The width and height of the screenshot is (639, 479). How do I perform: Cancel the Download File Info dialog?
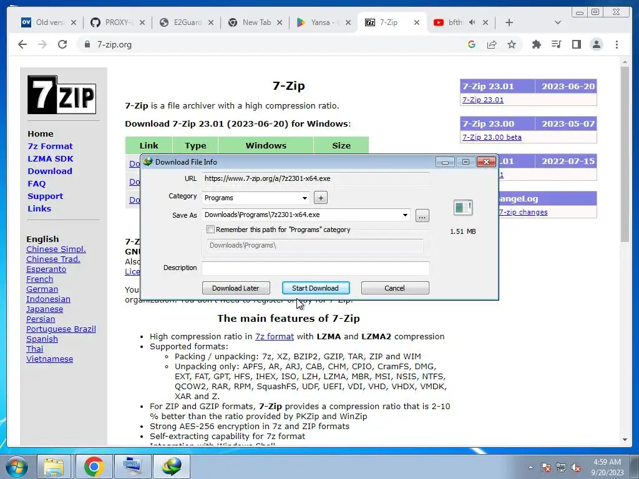[395, 288]
